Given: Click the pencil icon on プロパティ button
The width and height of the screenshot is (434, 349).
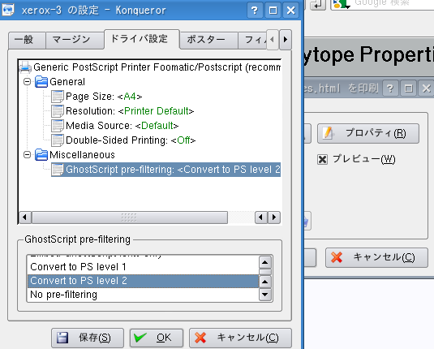Looking at the screenshot, I should coord(328,132).
